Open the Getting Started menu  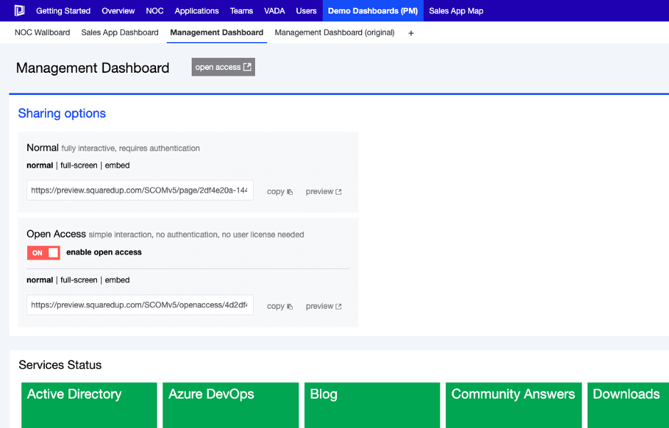[63, 11]
